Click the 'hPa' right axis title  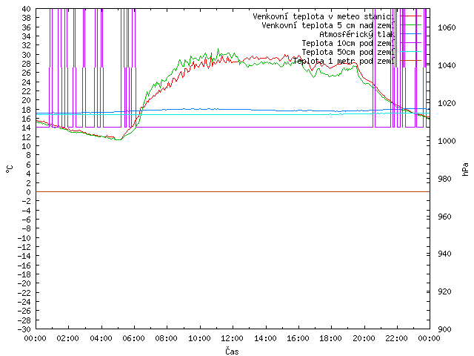465,169
